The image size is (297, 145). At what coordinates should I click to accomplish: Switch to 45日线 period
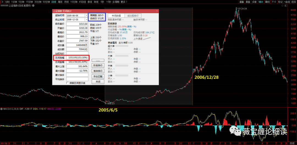click(x=82, y=2)
